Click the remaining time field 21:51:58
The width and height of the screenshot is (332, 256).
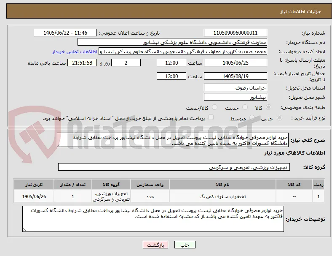[x=82, y=63]
